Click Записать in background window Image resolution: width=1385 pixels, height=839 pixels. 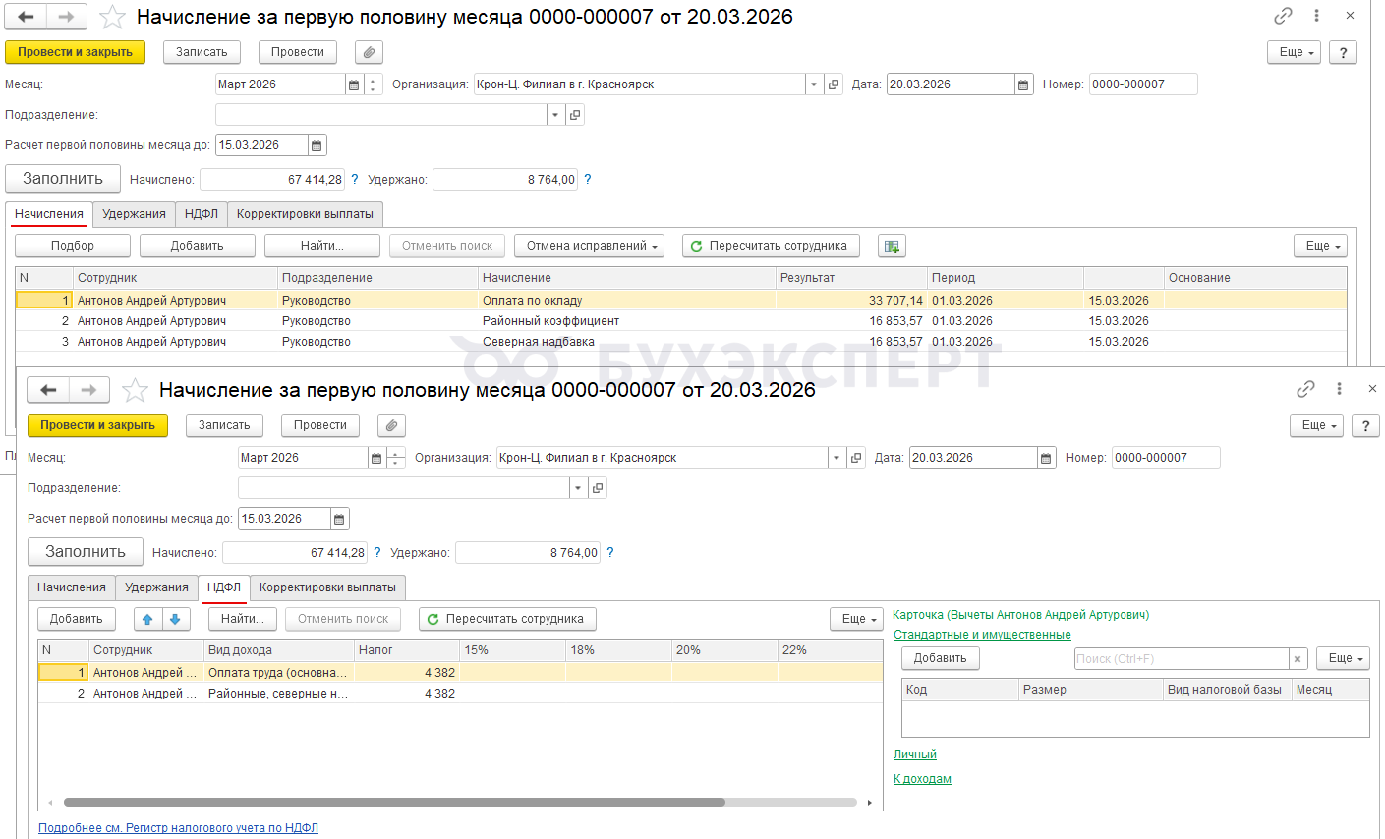pos(202,52)
